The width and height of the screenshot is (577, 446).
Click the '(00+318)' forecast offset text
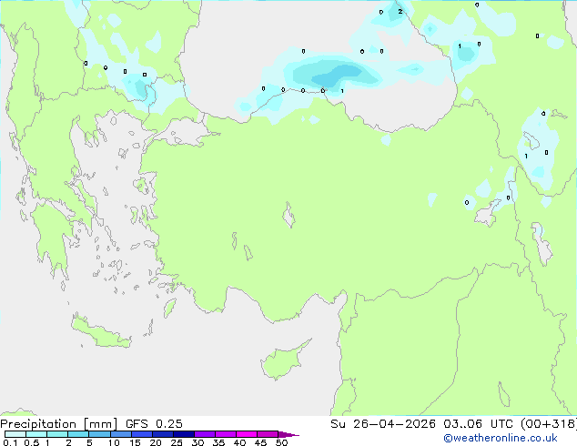549,424
